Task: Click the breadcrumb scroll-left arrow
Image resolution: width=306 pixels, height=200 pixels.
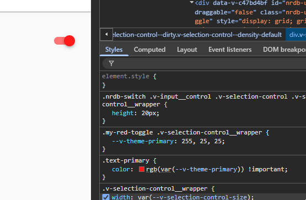Action: (x=106, y=35)
